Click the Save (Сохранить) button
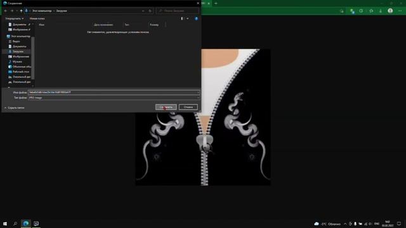 (x=166, y=107)
